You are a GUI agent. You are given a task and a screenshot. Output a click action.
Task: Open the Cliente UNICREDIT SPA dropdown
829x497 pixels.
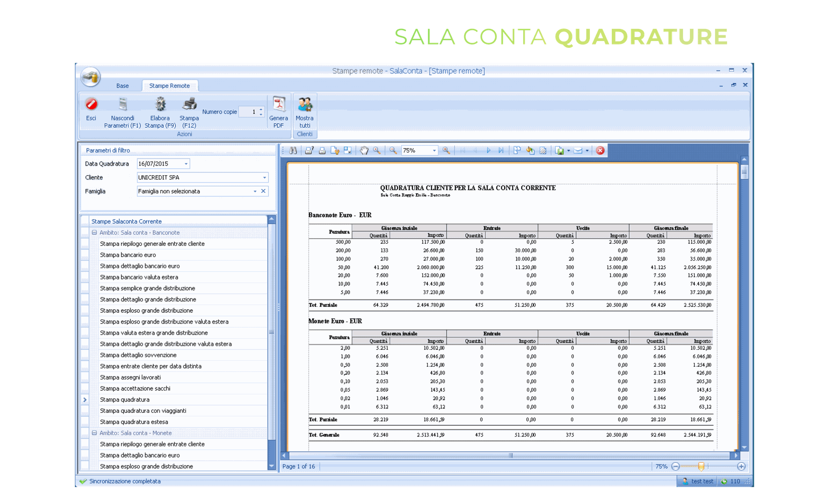(264, 178)
